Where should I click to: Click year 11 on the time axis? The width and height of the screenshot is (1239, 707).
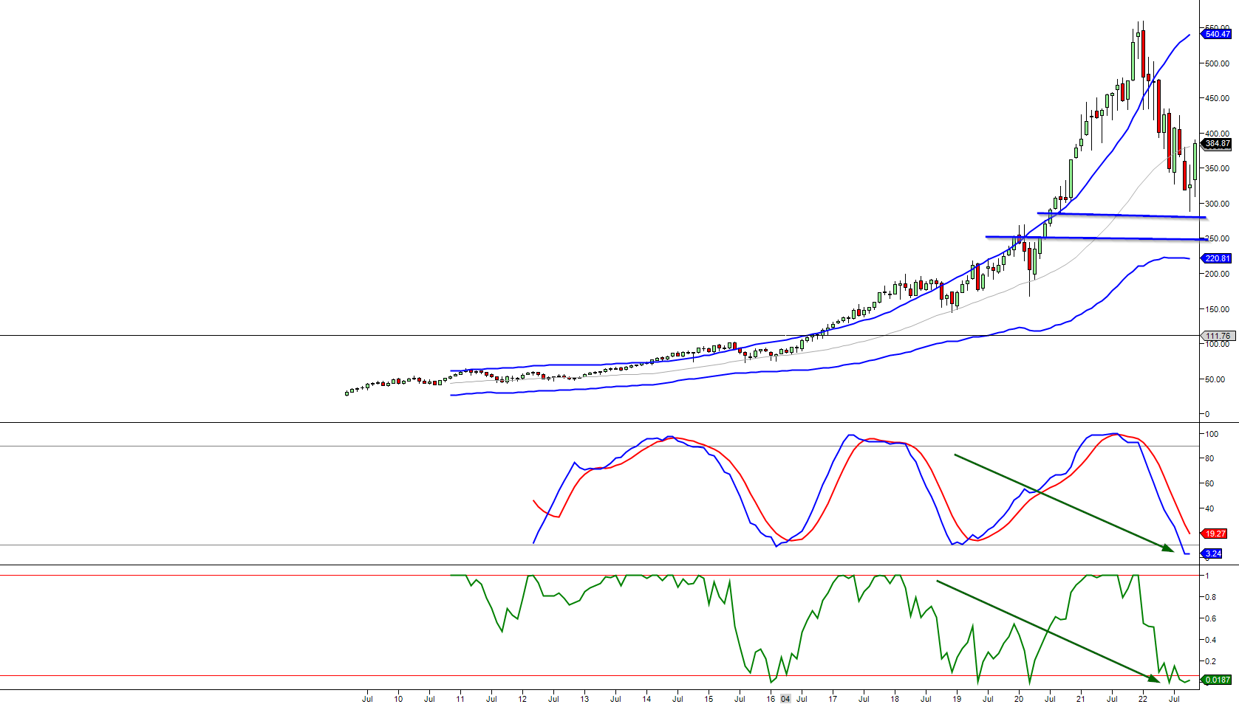460,699
